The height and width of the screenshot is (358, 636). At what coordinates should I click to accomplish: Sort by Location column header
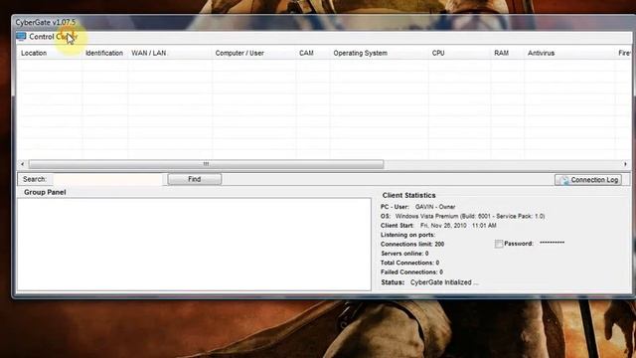pos(34,53)
